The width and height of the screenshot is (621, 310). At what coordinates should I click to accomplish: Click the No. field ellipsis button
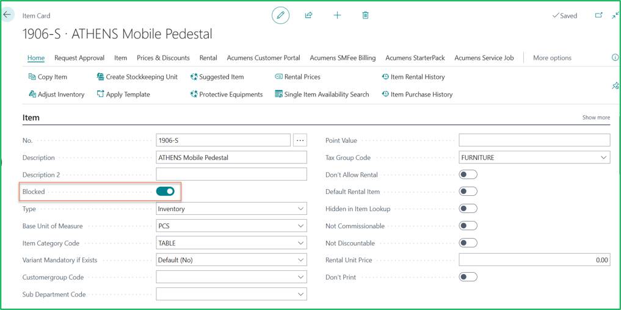pyautogui.click(x=300, y=140)
